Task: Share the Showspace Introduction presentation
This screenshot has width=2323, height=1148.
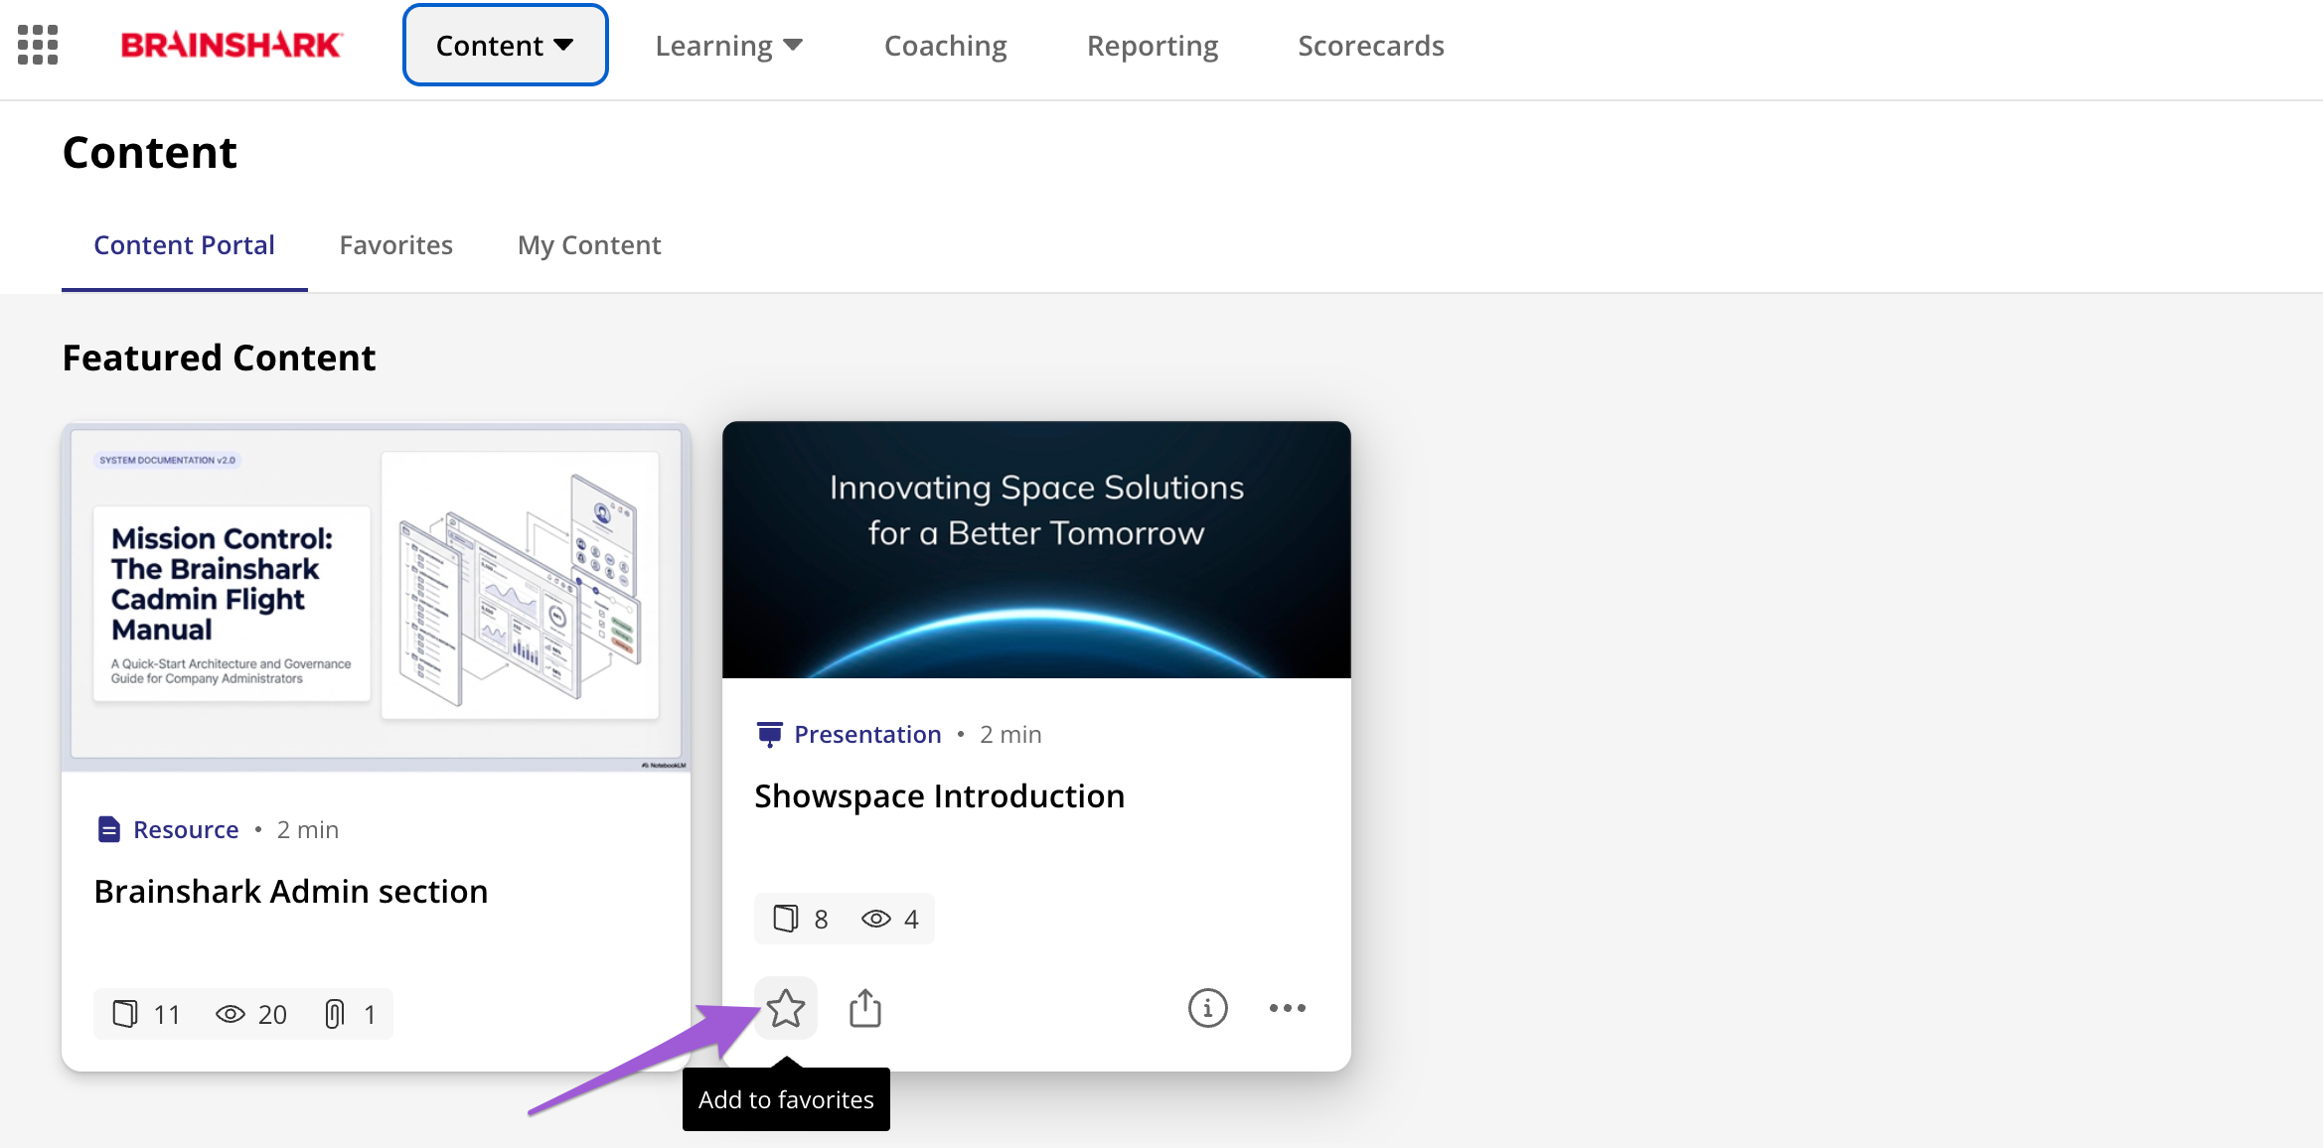Action: (x=865, y=1008)
